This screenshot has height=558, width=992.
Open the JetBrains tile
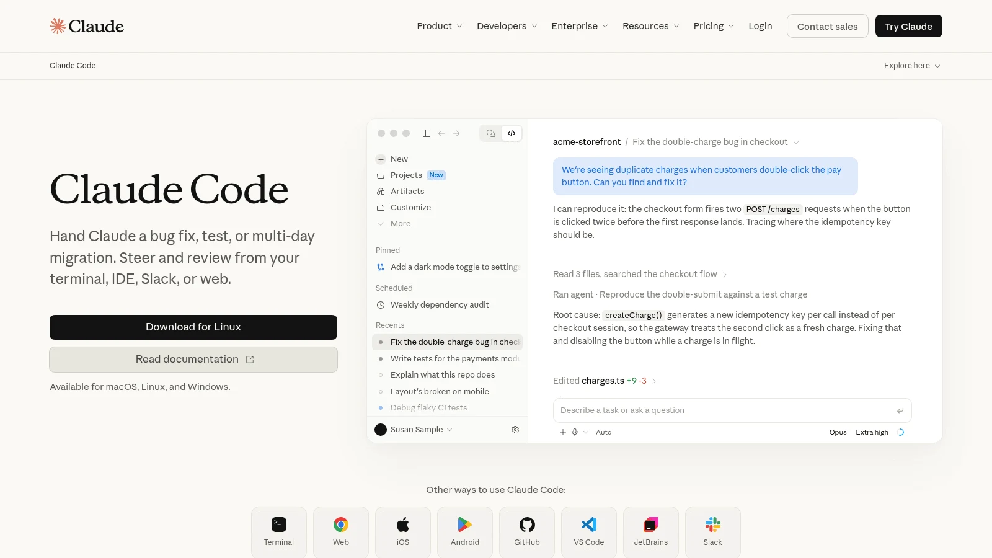click(651, 532)
